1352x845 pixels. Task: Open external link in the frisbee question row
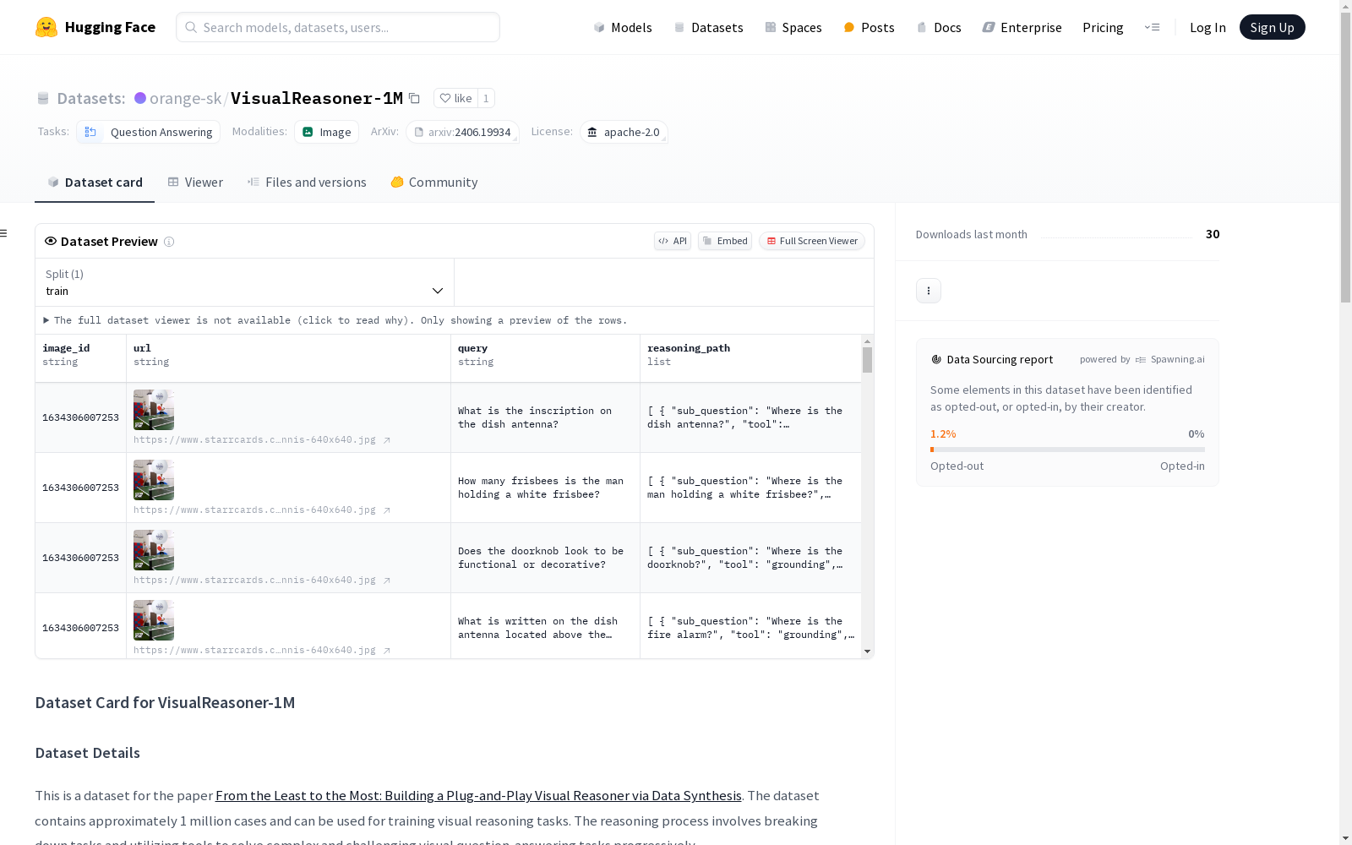387,510
